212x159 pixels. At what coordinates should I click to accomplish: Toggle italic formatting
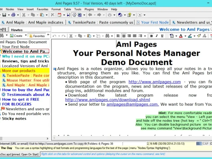(157, 36)
